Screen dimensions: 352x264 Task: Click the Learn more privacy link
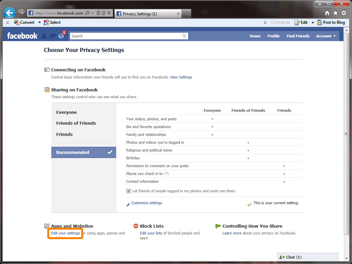point(232,233)
